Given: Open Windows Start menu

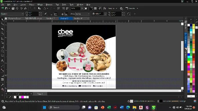Looking at the screenshot, I should click(44, 108).
